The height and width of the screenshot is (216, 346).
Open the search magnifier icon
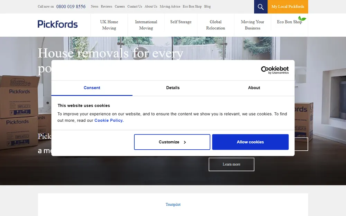point(261,7)
